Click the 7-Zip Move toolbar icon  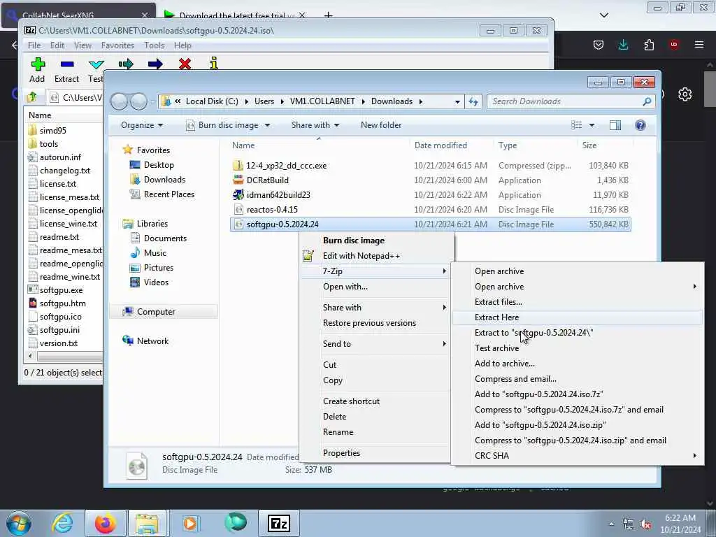coord(155,64)
